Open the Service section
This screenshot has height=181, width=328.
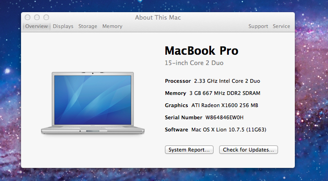(281, 26)
